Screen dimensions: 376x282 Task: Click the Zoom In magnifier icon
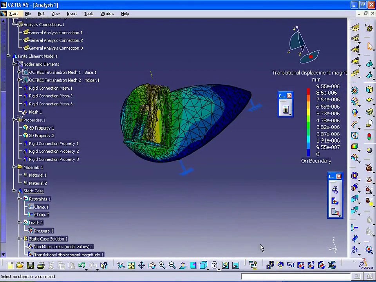pyautogui.click(x=162, y=266)
